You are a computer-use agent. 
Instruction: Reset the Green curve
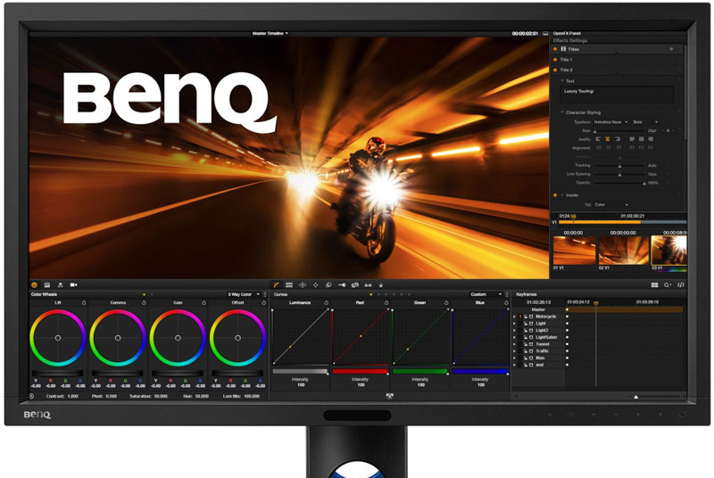pos(446,303)
